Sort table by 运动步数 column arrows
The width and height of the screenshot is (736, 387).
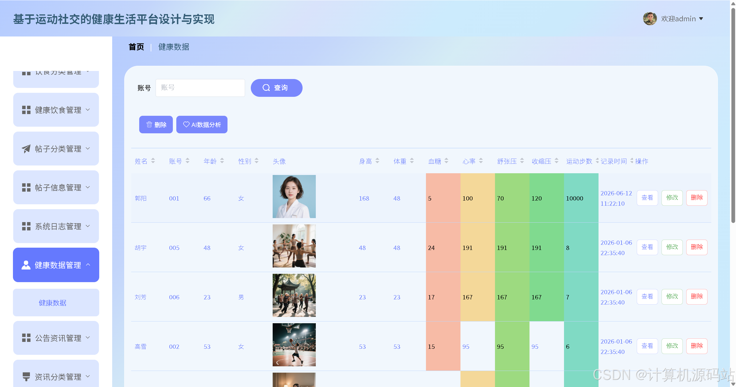pos(597,161)
